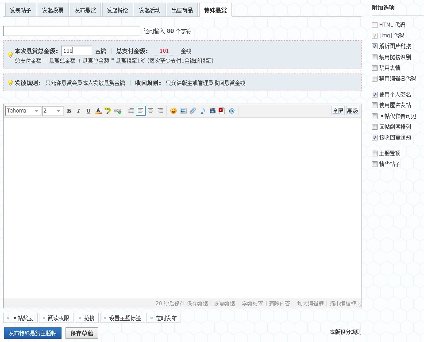Viewport: 424px width, 342px height.
Task: Click the 恢复数据 link
Action: (x=224, y=303)
